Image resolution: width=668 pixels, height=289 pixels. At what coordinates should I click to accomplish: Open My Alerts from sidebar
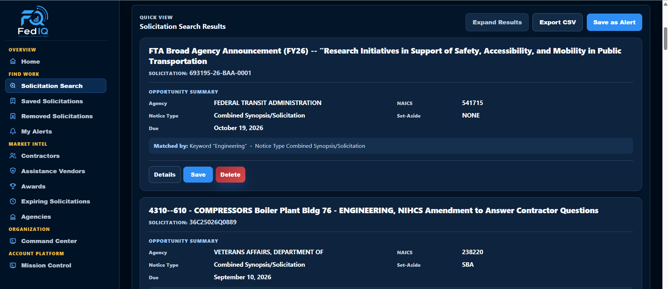56,131
